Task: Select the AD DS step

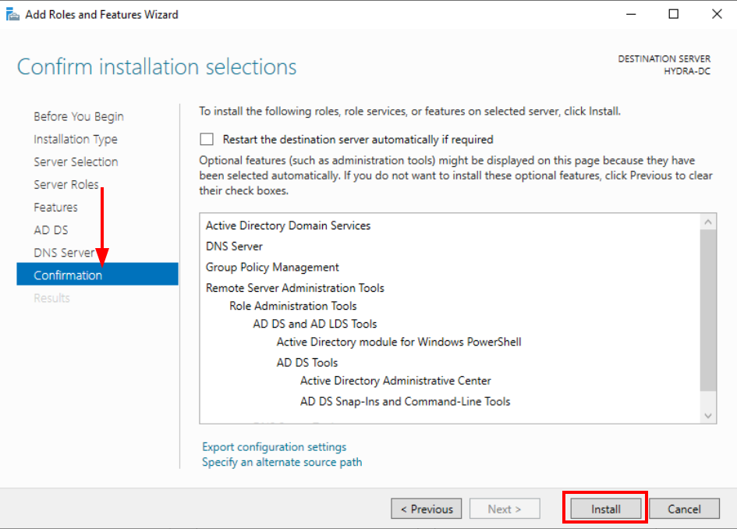Action: (x=51, y=229)
